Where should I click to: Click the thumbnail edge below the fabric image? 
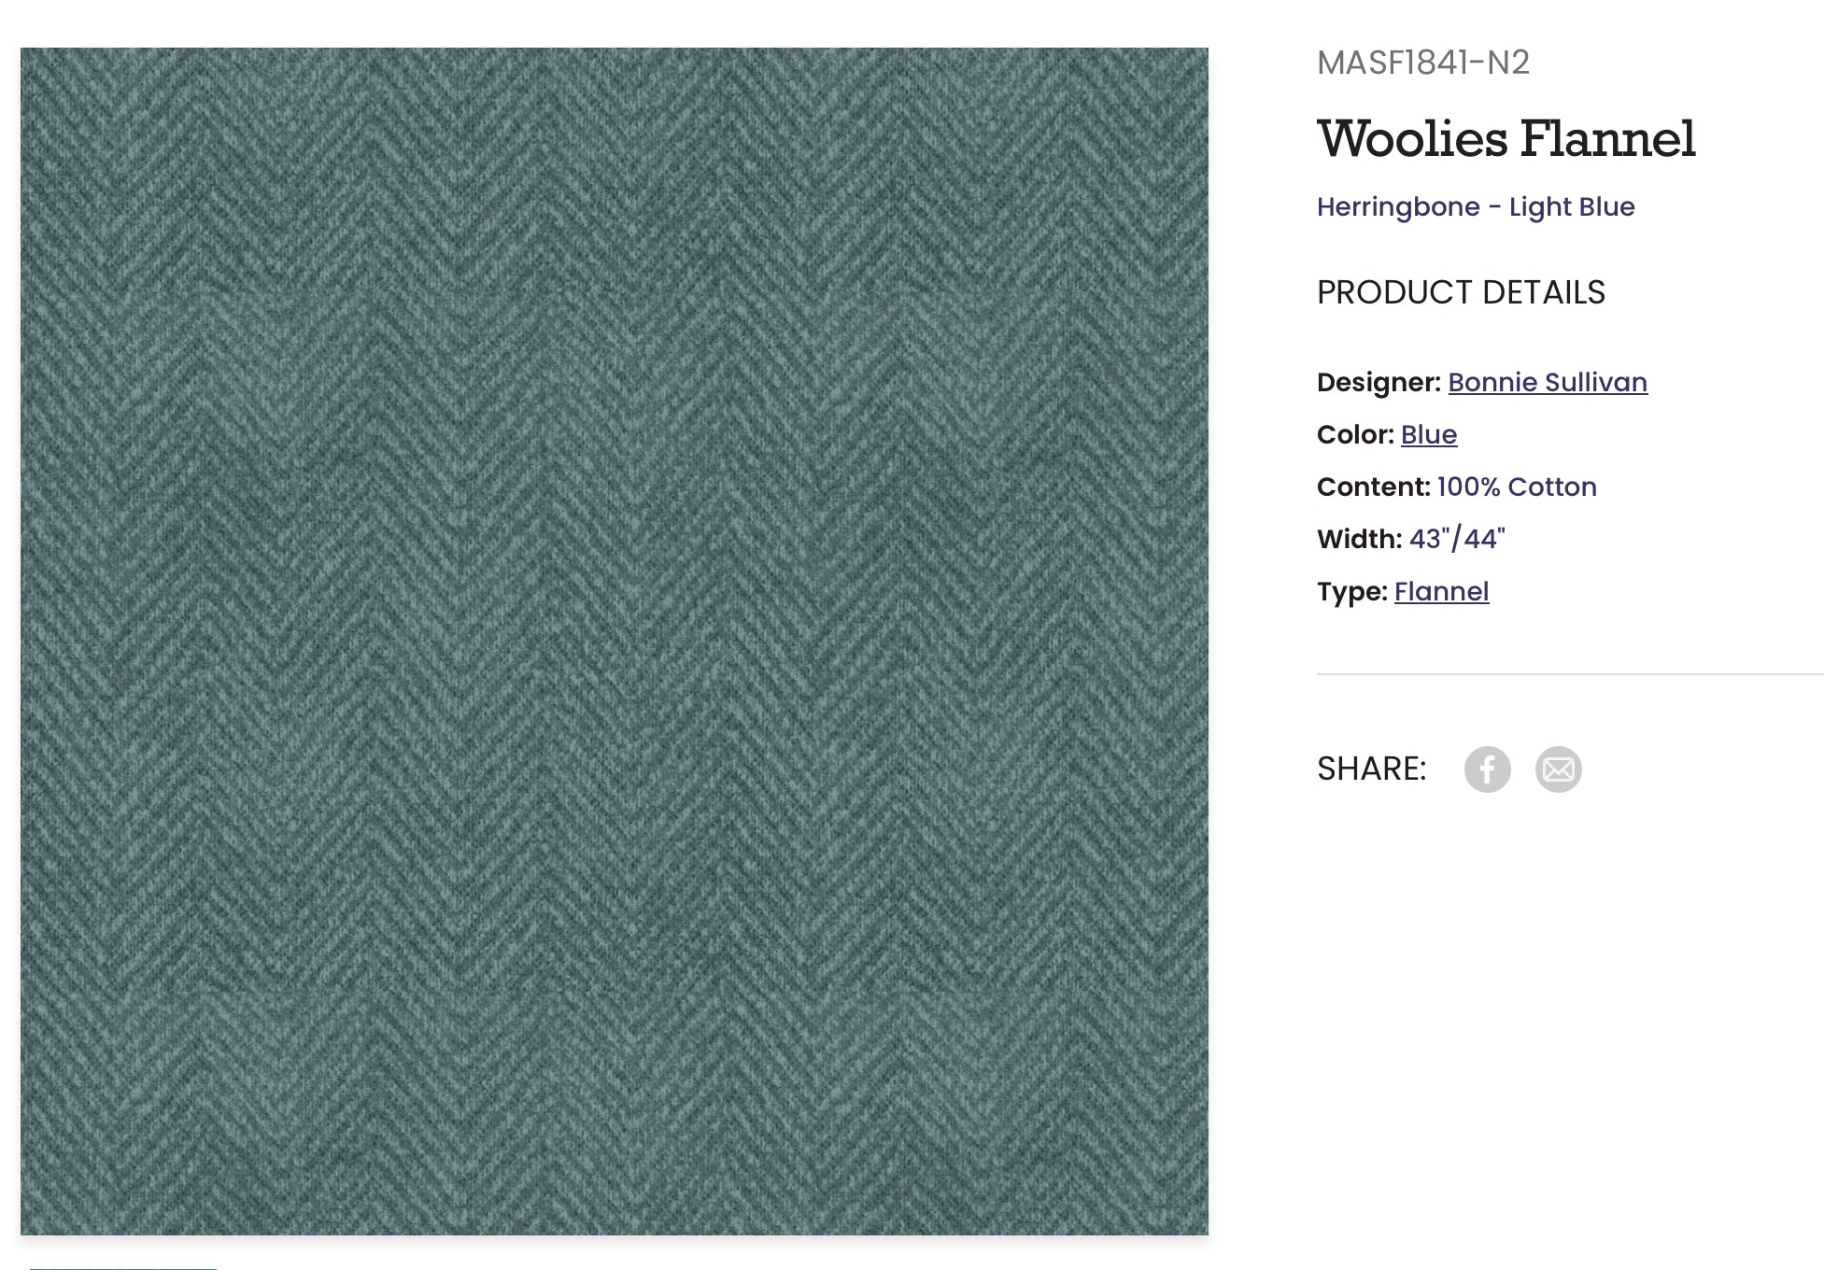(x=123, y=1266)
